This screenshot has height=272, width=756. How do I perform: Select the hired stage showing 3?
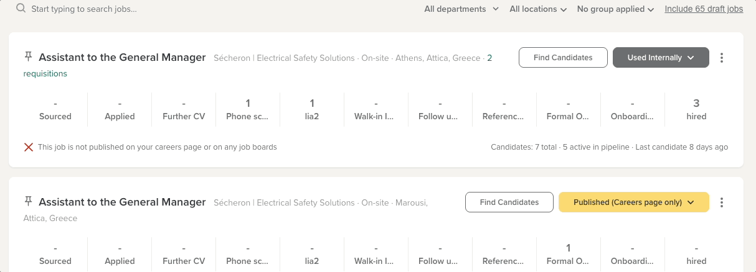coord(696,109)
